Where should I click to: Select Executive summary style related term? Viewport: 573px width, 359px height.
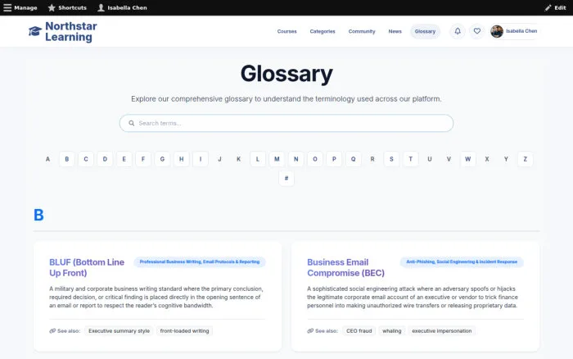point(120,331)
